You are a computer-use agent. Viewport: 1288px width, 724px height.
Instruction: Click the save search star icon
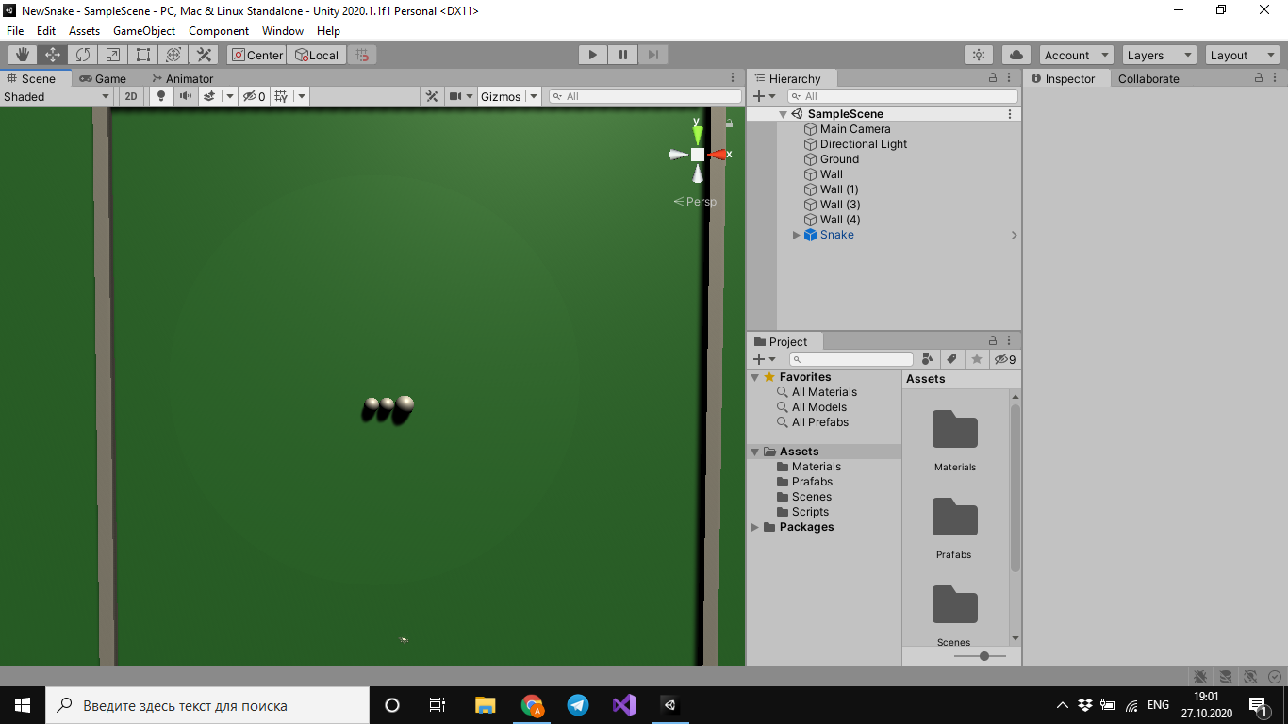pyautogui.click(x=977, y=359)
